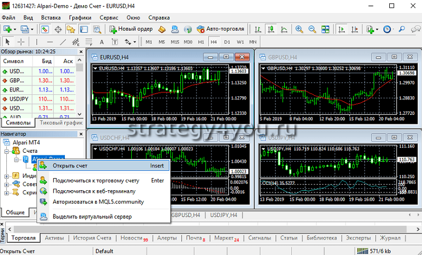422x255 pixels.
Task: Expand the Индикаторы tree node
Action: coord(7,176)
